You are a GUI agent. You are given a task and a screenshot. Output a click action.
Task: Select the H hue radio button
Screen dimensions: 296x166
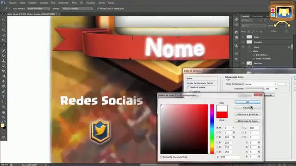tap(217, 128)
